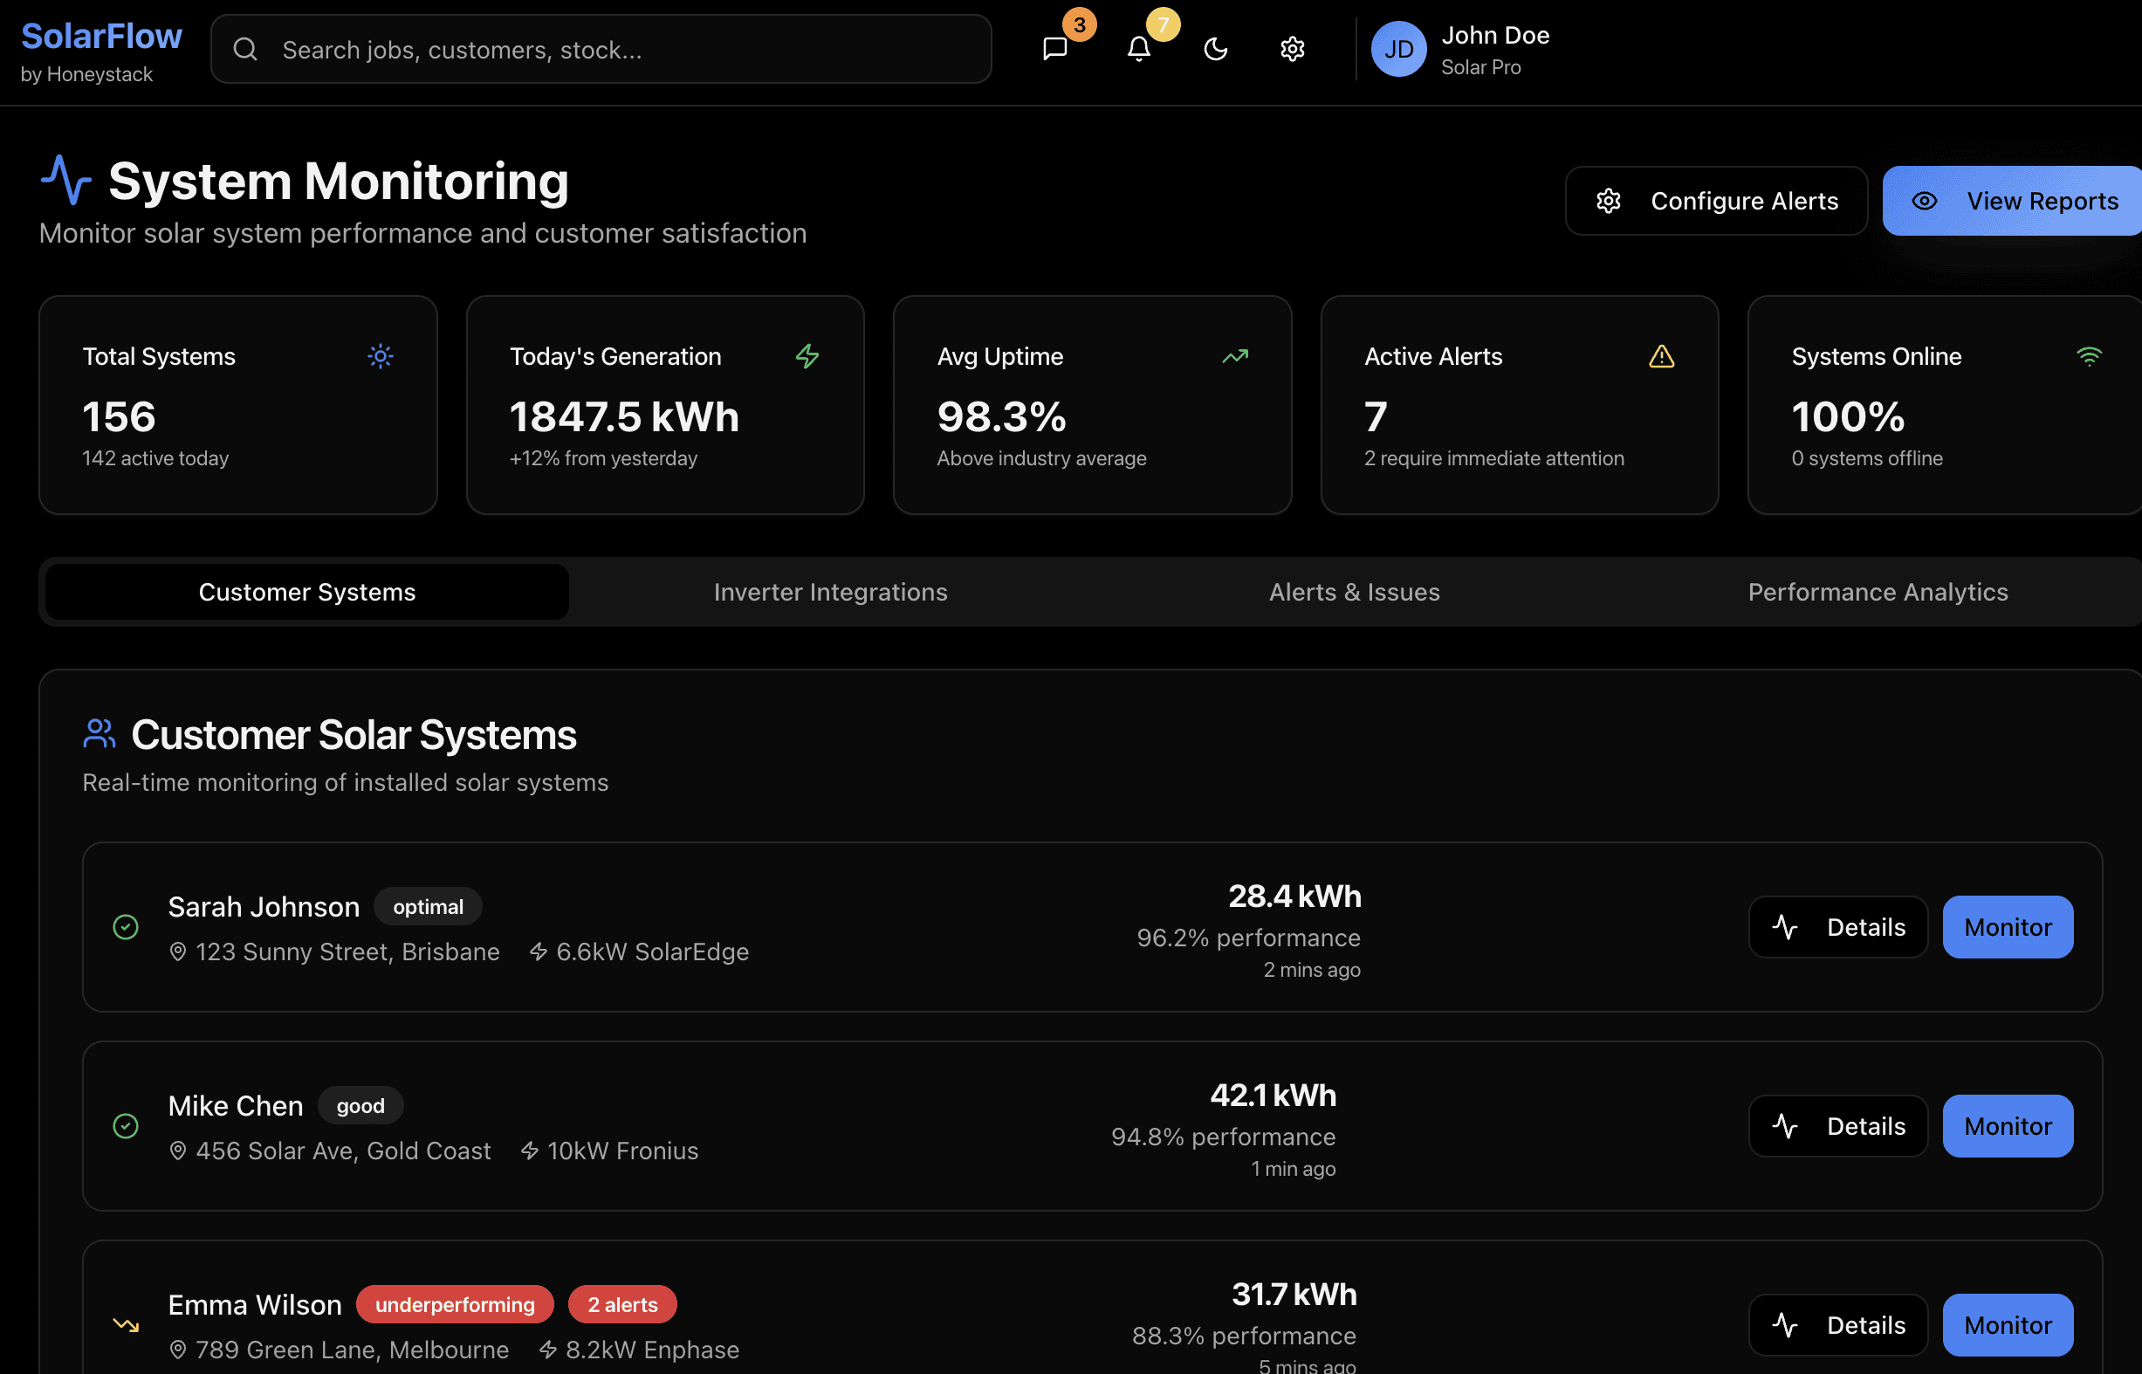The width and height of the screenshot is (2142, 1374).
Task: Open Details for Sarah Johnson
Action: (1836, 927)
